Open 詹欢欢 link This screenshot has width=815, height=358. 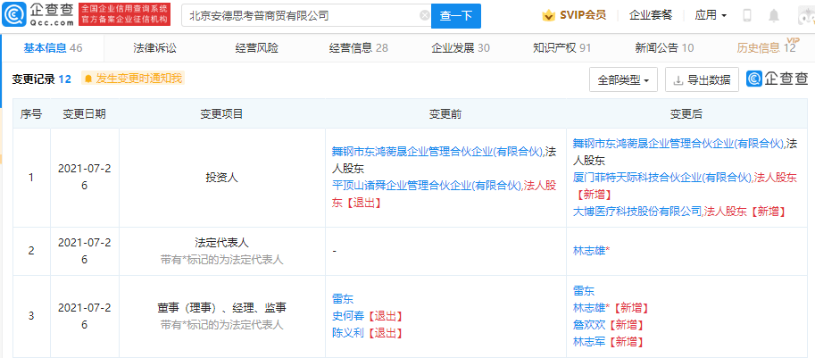tap(589, 325)
